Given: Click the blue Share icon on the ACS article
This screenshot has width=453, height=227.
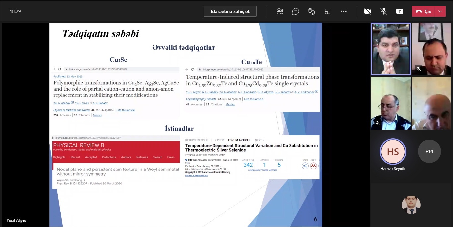Looking at the screenshot, I should tap(305, 166).
